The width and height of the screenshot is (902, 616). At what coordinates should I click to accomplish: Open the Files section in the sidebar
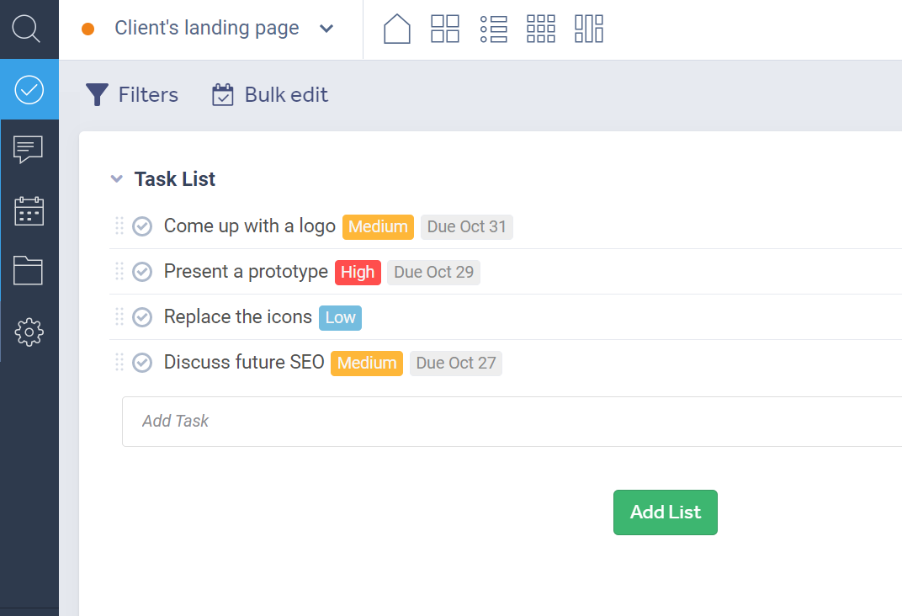tap(29, 271)
